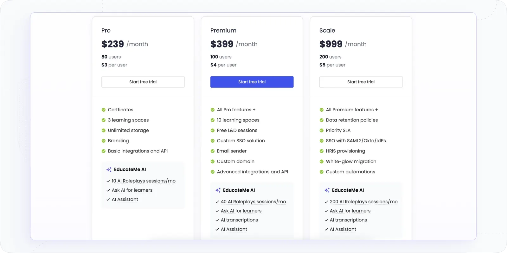The image size is (507, 253).
Task: Select the Pro plan title
Action: point(106,30)
